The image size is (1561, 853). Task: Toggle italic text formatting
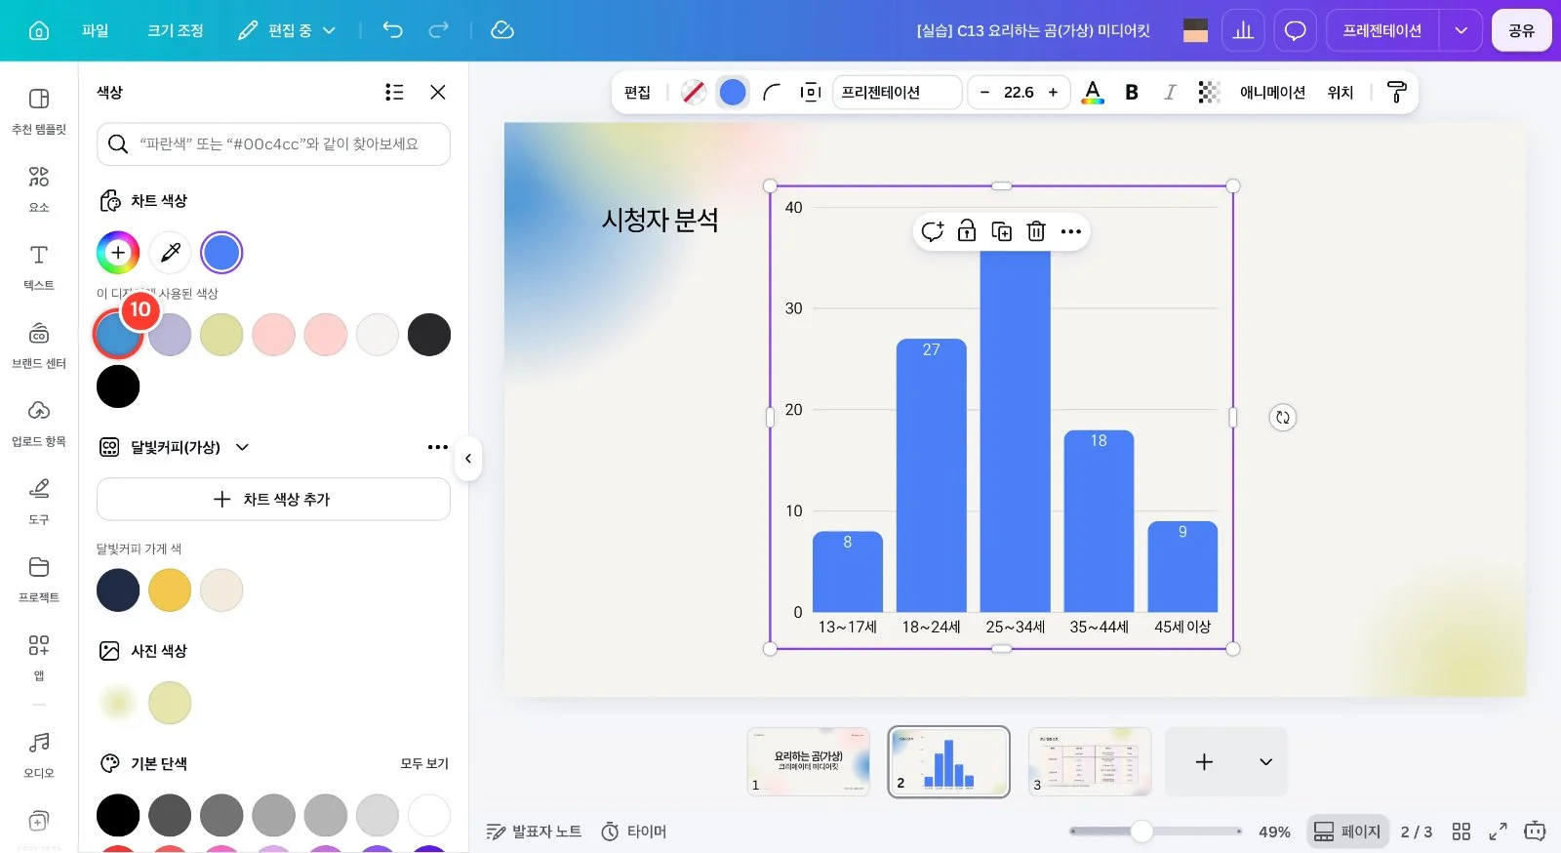1170,92
